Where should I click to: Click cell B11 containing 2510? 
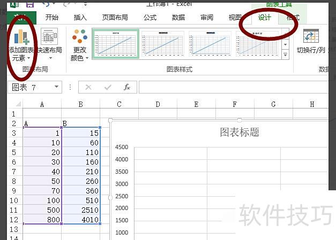[x=80, y=210]
